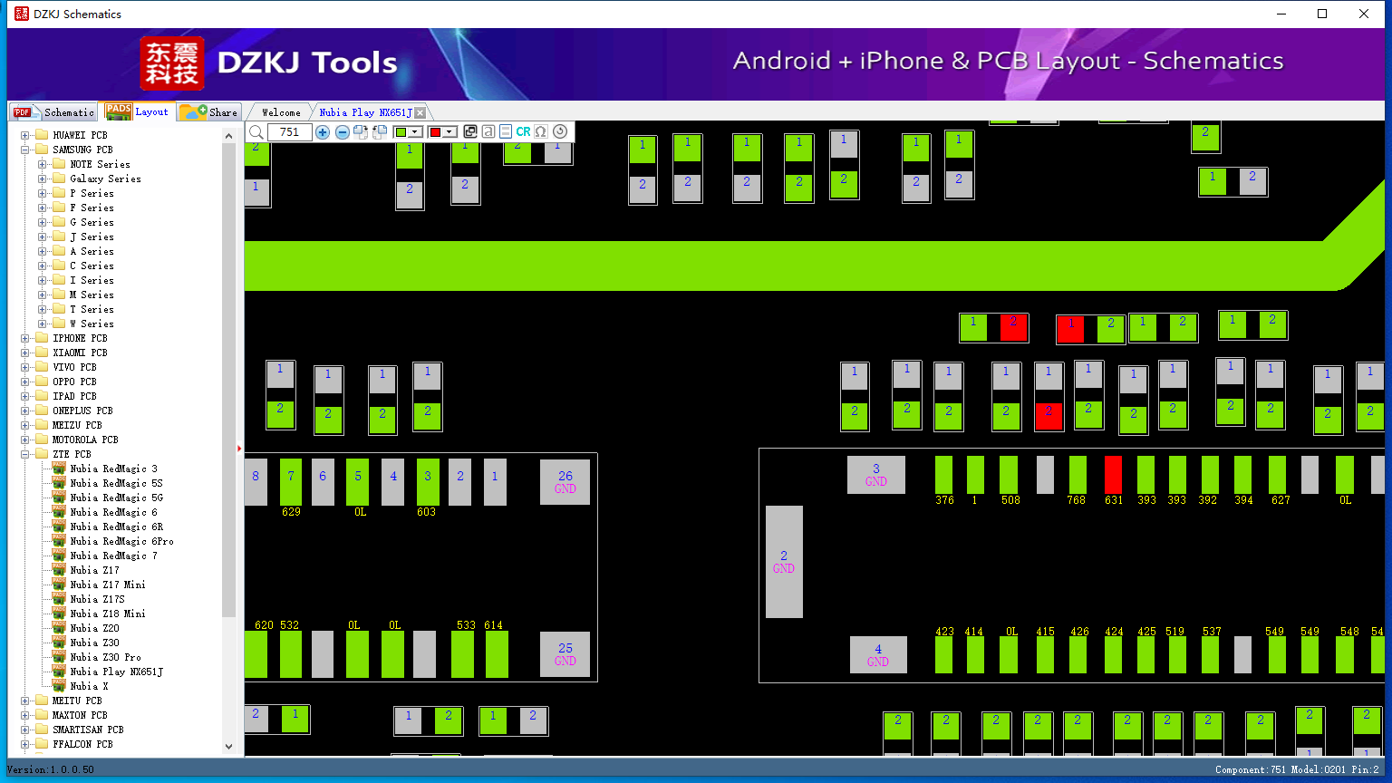Click the folder icon beside XIAOMI PCB

tap(42, 353)
